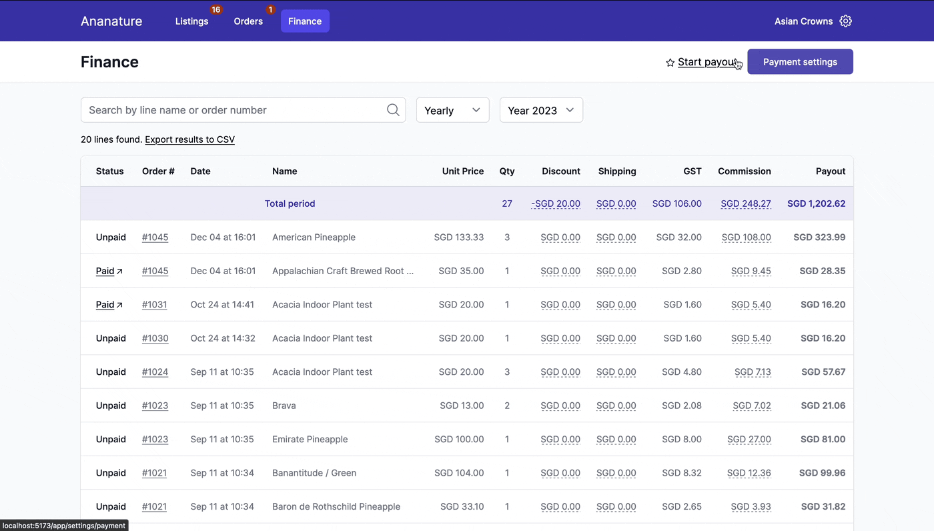The image size is (934, 531).
Task: Click the Payment settings button
Action: click(x=800, y=61)
